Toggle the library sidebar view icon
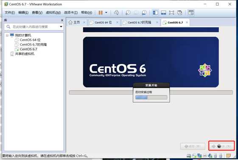This screenshot has height=160, width=238. pyautogui.click(x=155, y=13)
